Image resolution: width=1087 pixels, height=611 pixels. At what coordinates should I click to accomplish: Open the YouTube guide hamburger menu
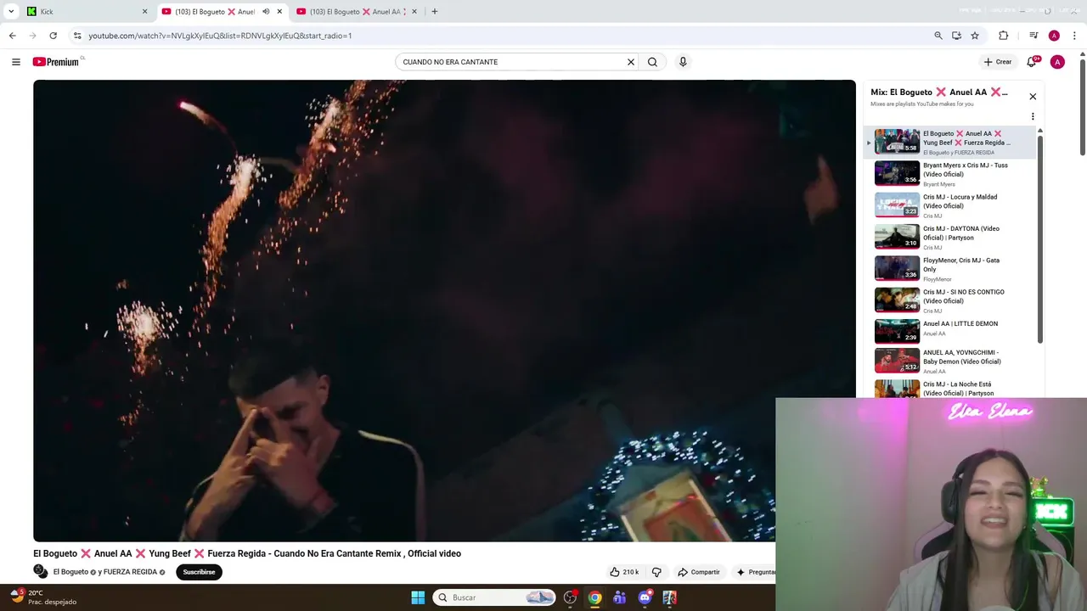[x=15, y=62]
